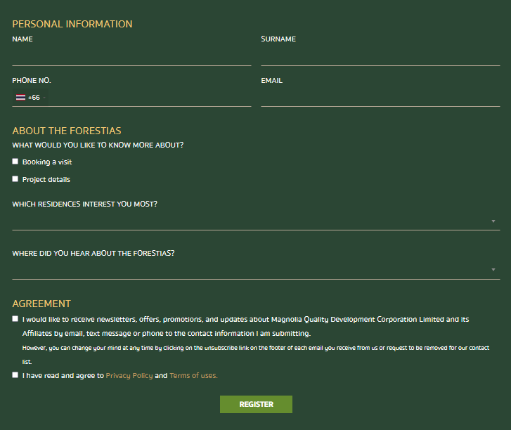Screen dimensions: 511x430
Task: Tick the Privacy Policy agreement checkbox
Action: 15,375
